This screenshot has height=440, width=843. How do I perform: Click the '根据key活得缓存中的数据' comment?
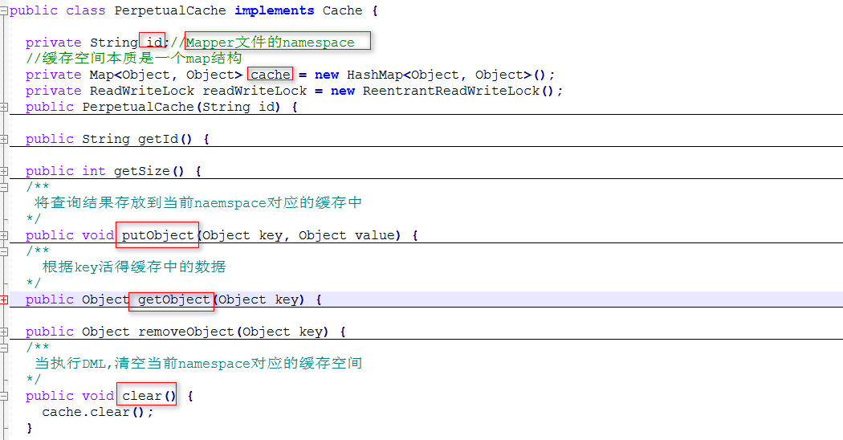(x=134, y=267)
